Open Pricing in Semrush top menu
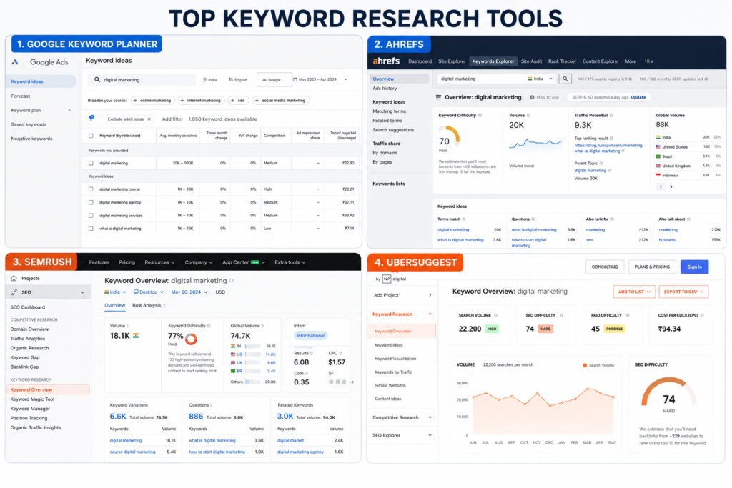 click(127, 262)
